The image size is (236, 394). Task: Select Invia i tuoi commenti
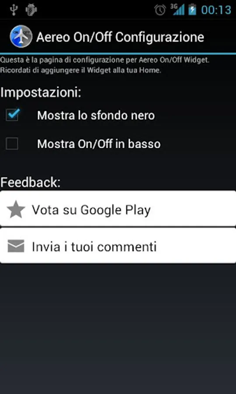(118, 246)
